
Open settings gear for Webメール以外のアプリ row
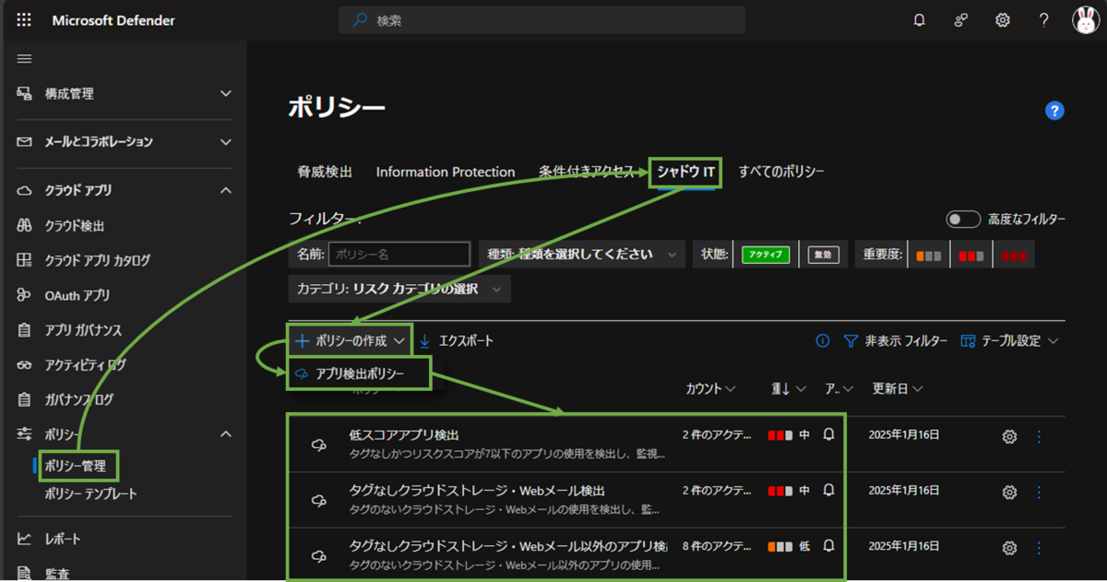pos(1009,548)
